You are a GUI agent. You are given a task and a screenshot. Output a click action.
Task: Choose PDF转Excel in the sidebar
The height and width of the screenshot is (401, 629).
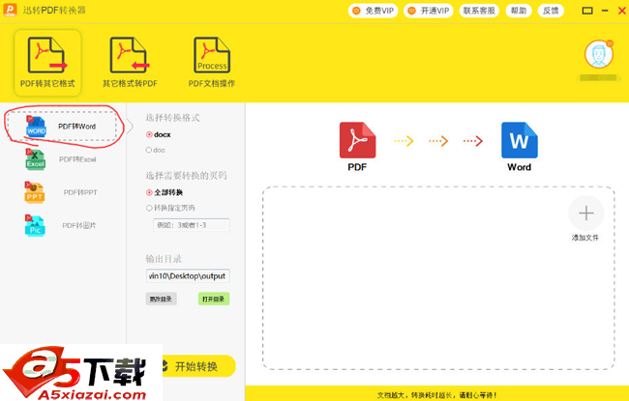61,159
